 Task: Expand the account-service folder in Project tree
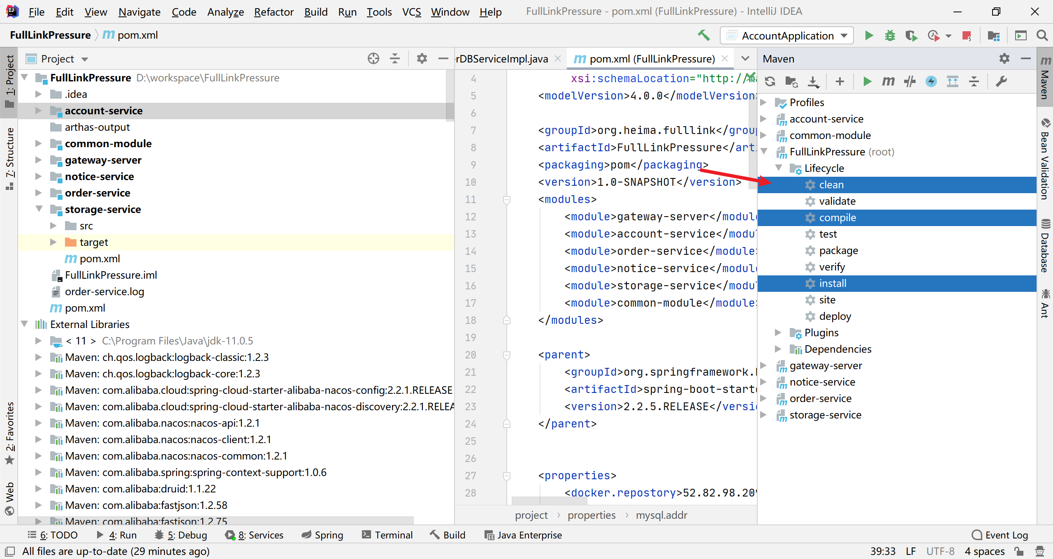pos(38,111)
